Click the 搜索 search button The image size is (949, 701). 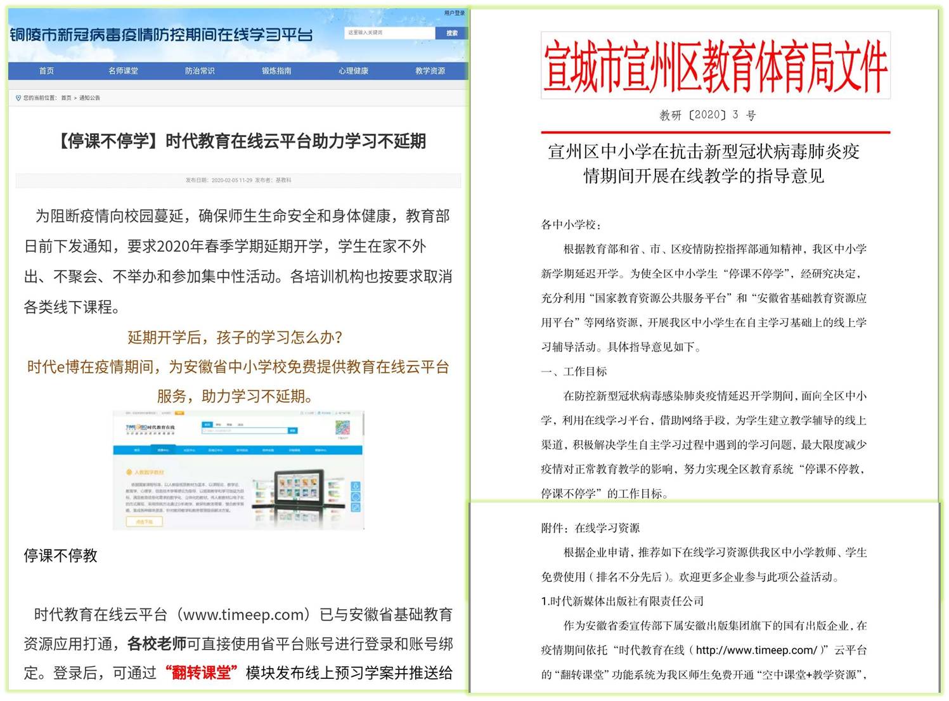451,33
